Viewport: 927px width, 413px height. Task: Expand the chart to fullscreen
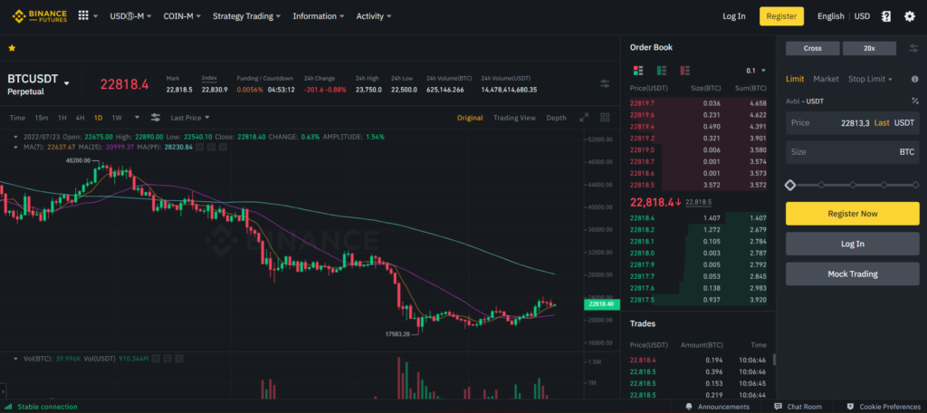583,118
